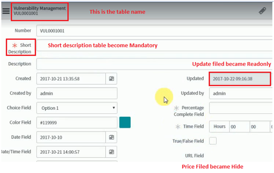Open the Time Field Hours dropdown

click(219, 126)
